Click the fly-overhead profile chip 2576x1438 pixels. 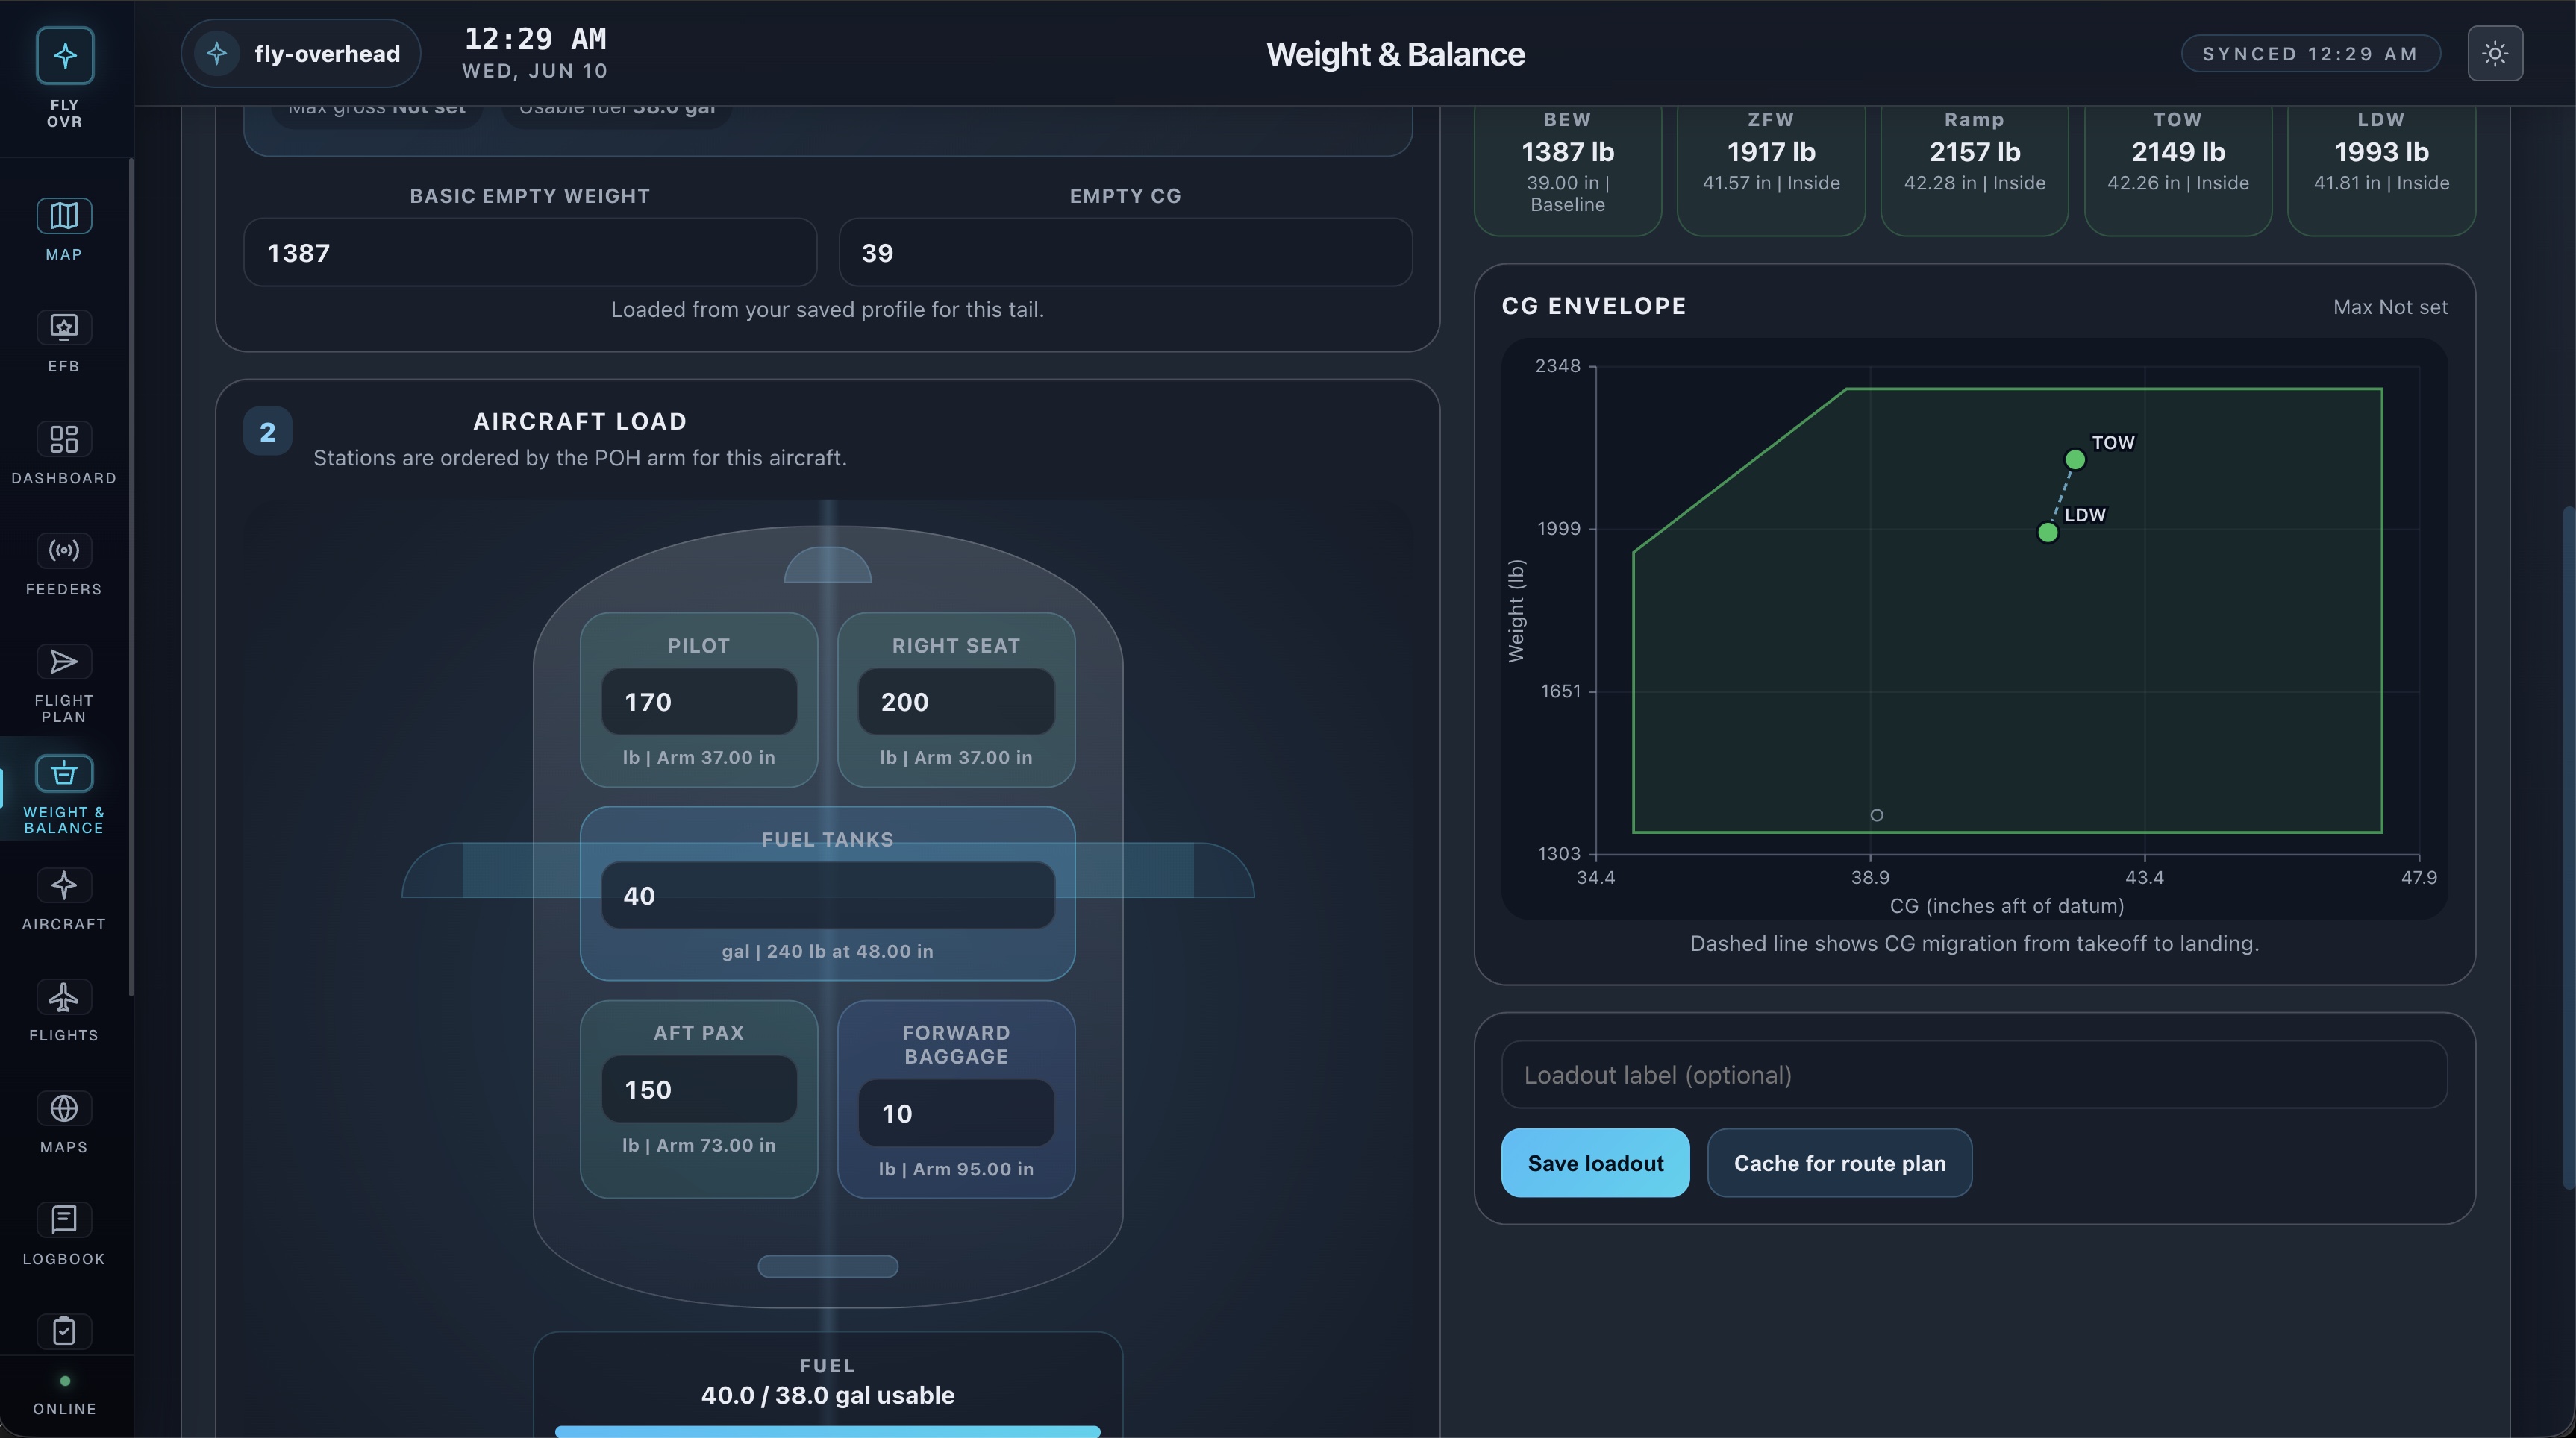[x=301, y=53]
